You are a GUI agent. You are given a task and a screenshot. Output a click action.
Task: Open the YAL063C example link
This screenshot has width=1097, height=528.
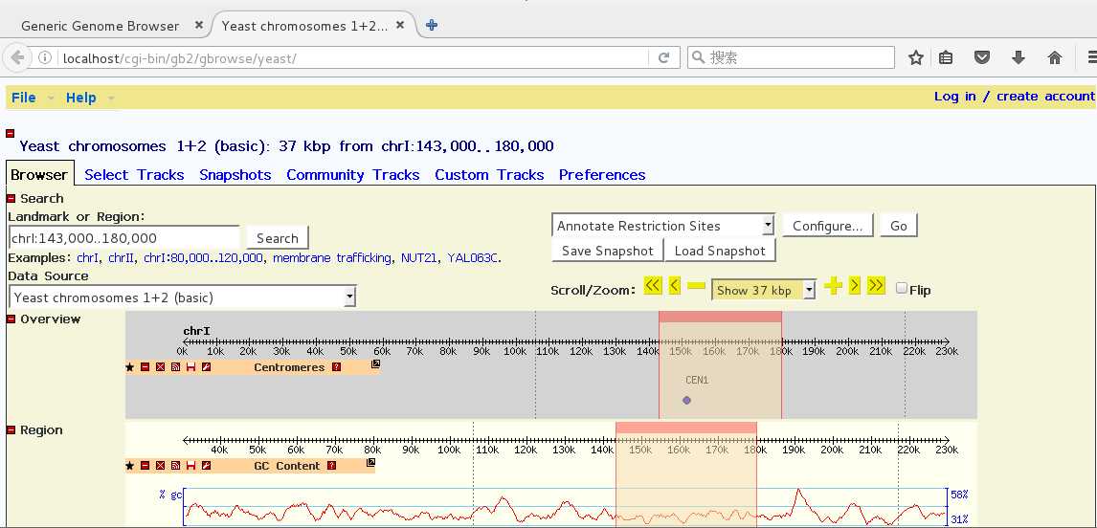(473, 258)
